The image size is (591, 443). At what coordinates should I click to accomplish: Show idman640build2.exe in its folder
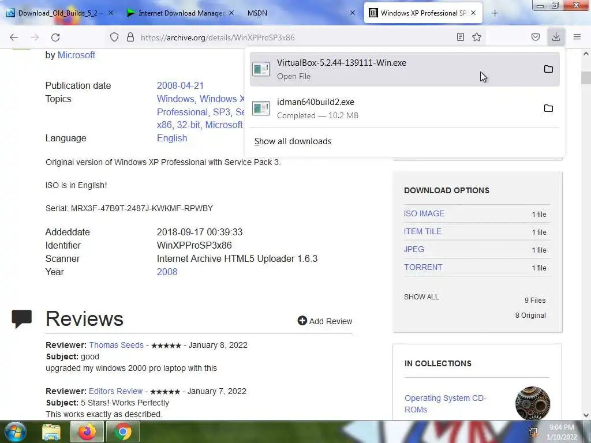[548, 108]
